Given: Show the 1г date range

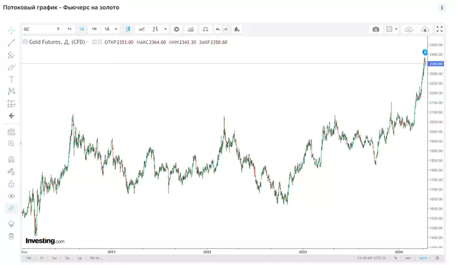Looking at the screenshot, I should pyautogui.click(x=42, y=258).
